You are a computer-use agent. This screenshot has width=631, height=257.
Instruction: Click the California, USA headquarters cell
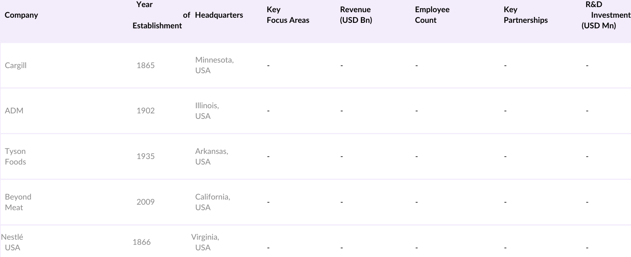tap(213, 202)
